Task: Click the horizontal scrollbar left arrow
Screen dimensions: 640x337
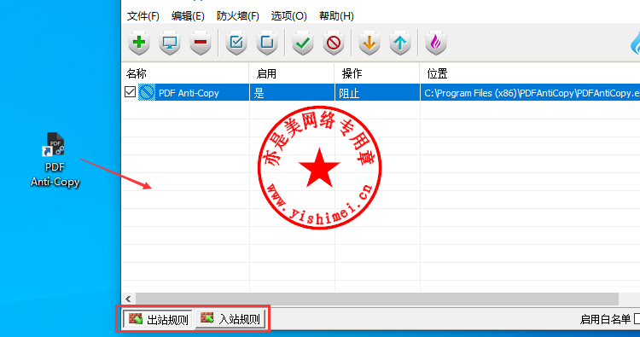Action: [128, 299]
